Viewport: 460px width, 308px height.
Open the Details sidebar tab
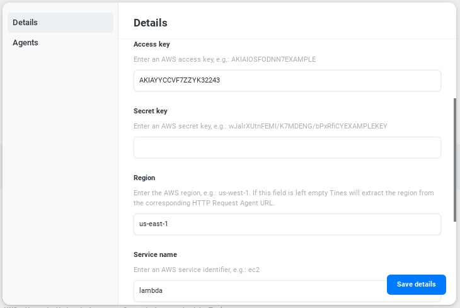coord(60,23)
